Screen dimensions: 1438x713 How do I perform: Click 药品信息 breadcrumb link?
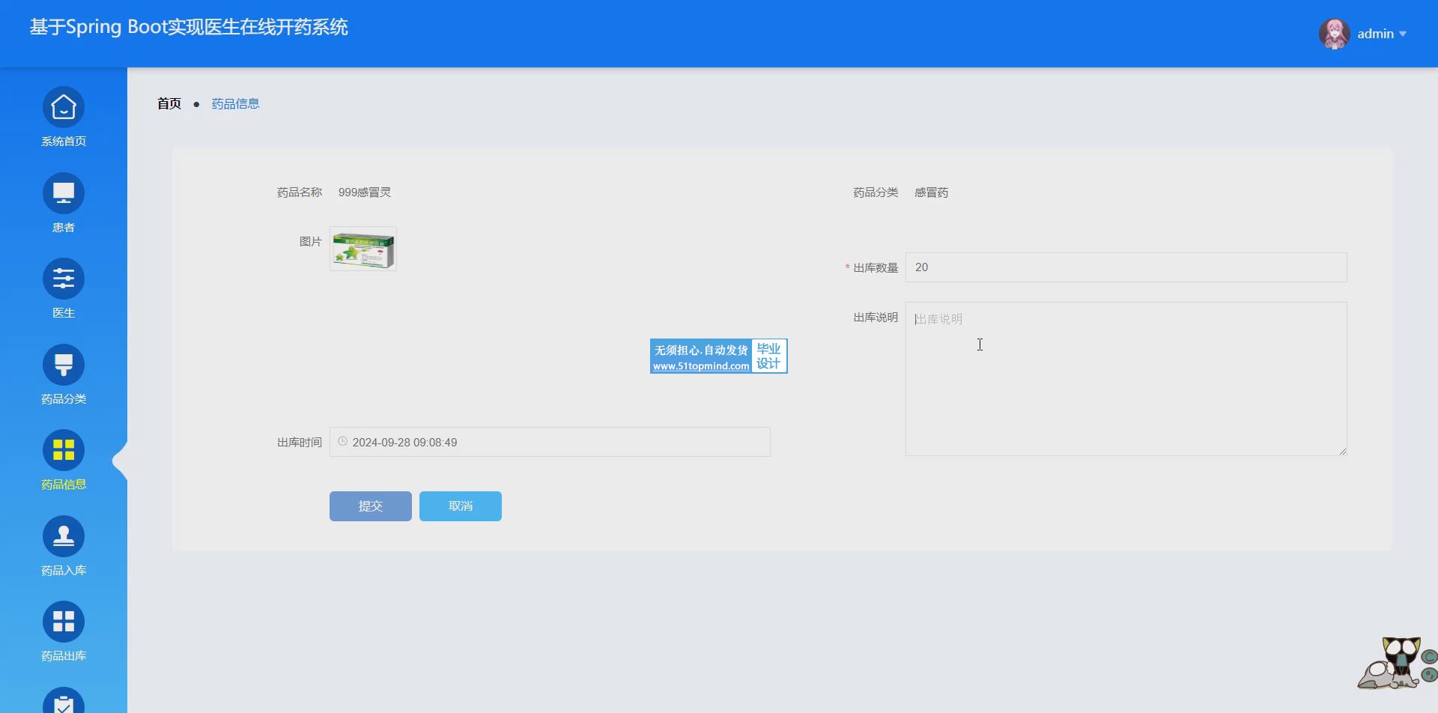click(235, 103)
